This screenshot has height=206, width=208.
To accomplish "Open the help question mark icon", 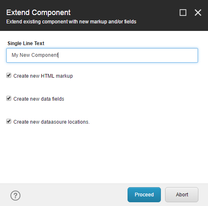I will coord(15,196).
